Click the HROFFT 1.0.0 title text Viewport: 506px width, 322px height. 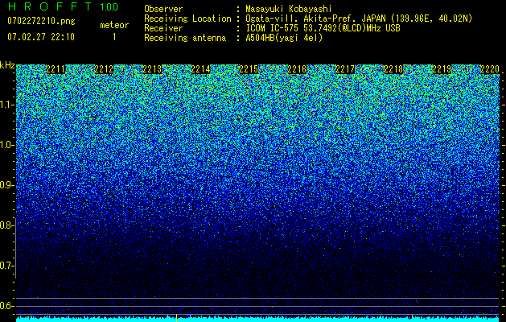(x=63, y=6)
